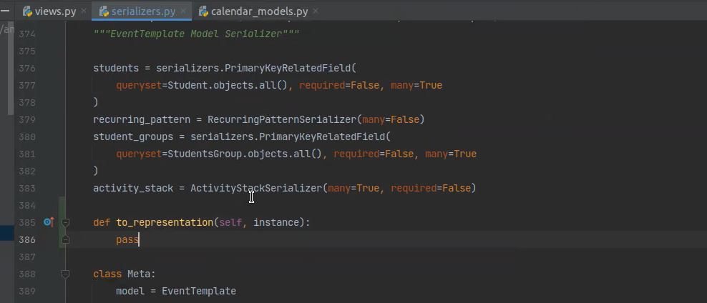Collapse the class Meta fold marker
The height and width of the screenshot is (303, 707).
click(65, 274)
